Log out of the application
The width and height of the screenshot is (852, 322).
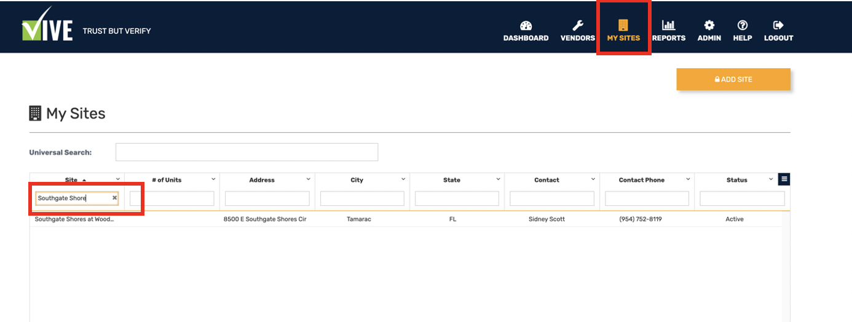(x=778, y=31)
